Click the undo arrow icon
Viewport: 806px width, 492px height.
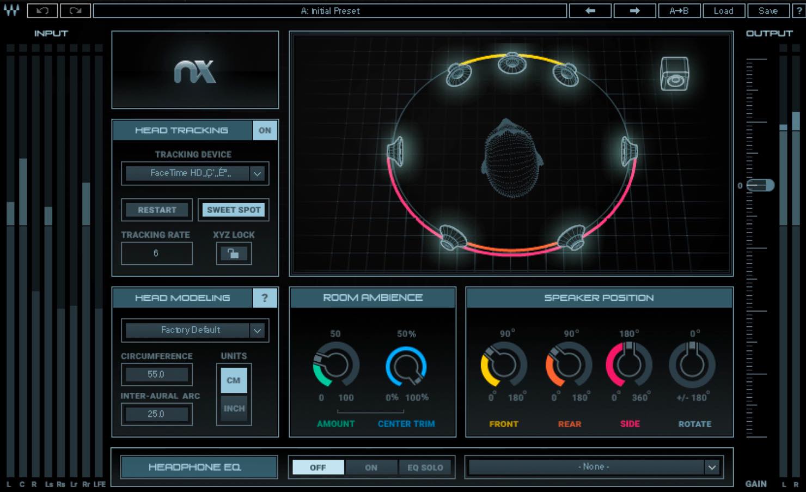(42, 10)
